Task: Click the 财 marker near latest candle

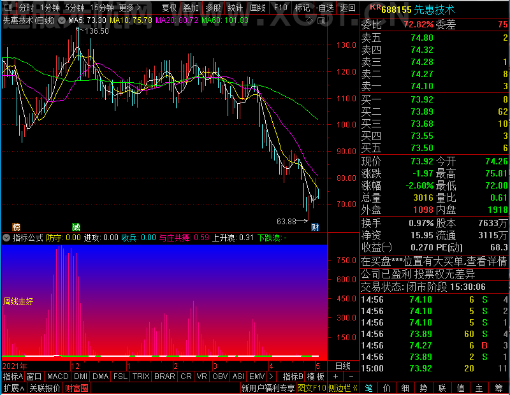Action: [315, 227]
